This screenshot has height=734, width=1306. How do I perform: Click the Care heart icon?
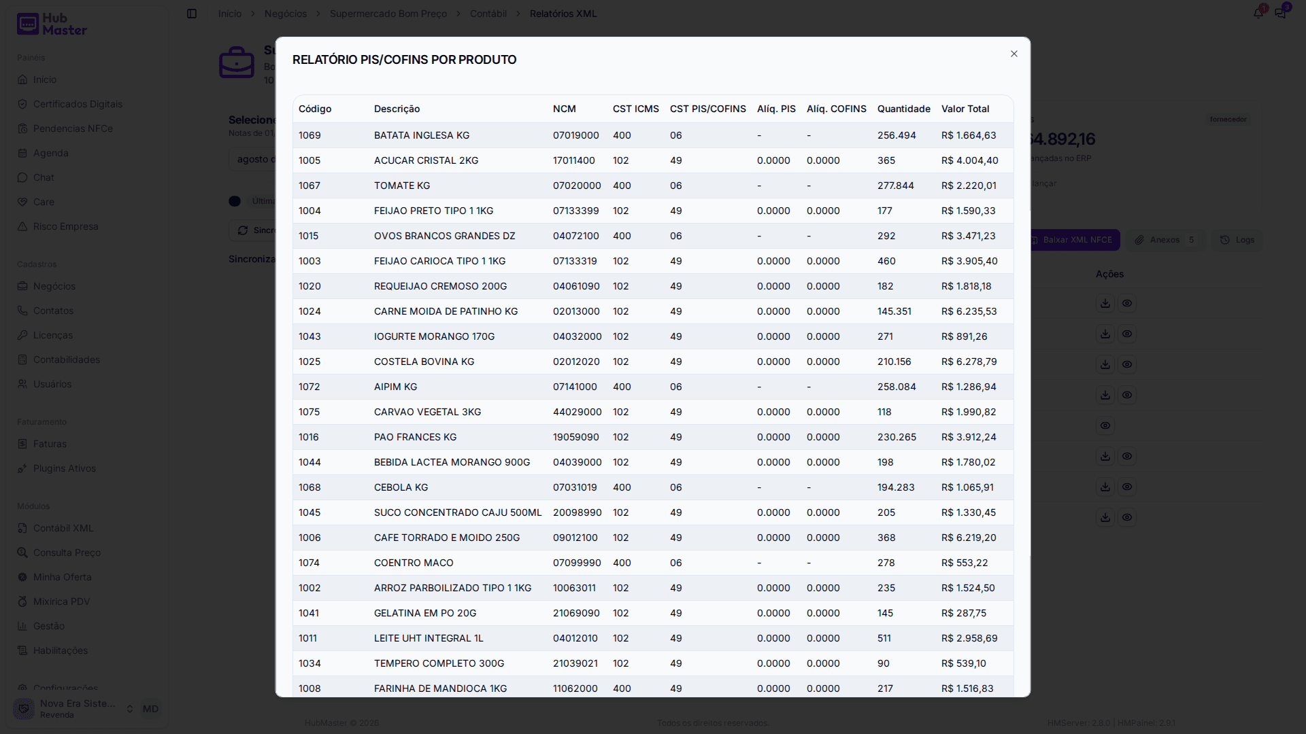click(22, 202)
